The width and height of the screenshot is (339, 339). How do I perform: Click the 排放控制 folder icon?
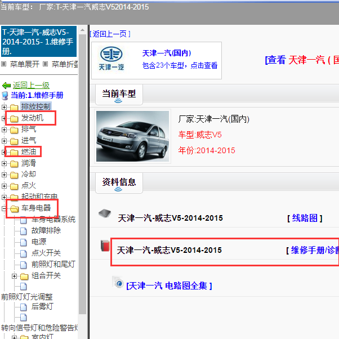(14, 107)
